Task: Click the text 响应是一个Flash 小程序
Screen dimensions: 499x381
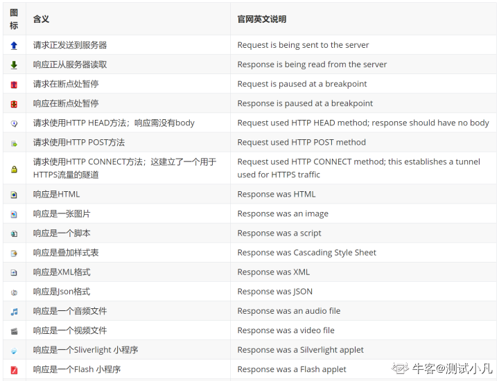Action: pos(77,369)
